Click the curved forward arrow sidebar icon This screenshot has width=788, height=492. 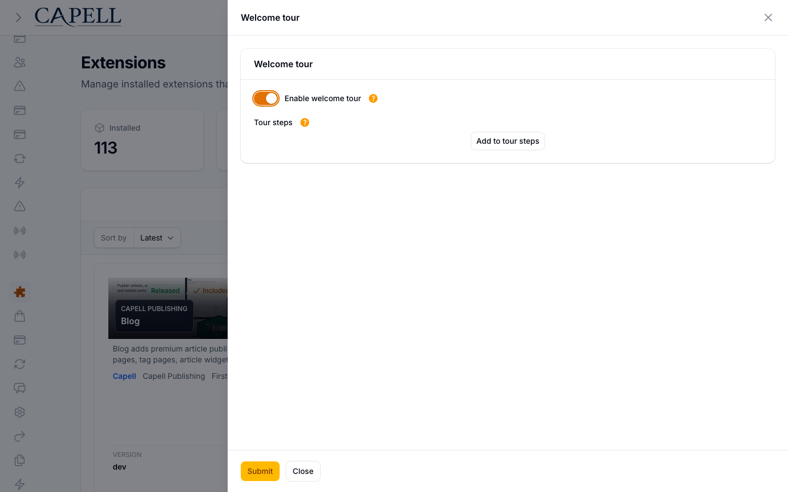tap(20, 436)
